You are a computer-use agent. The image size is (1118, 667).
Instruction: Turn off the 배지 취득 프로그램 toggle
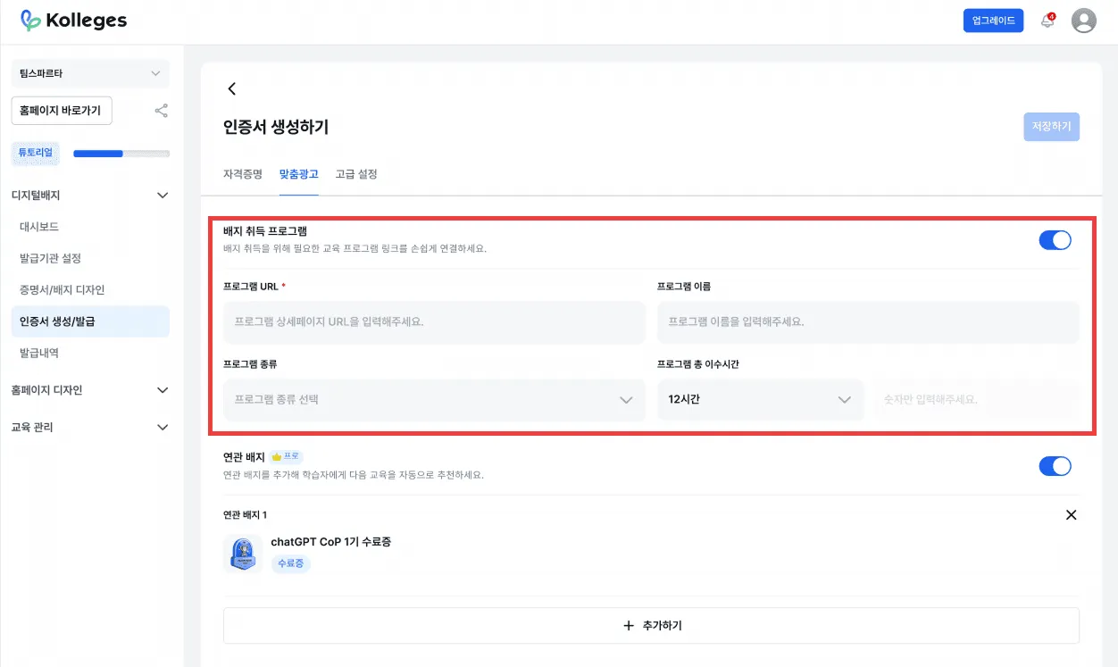point(1055,240)
